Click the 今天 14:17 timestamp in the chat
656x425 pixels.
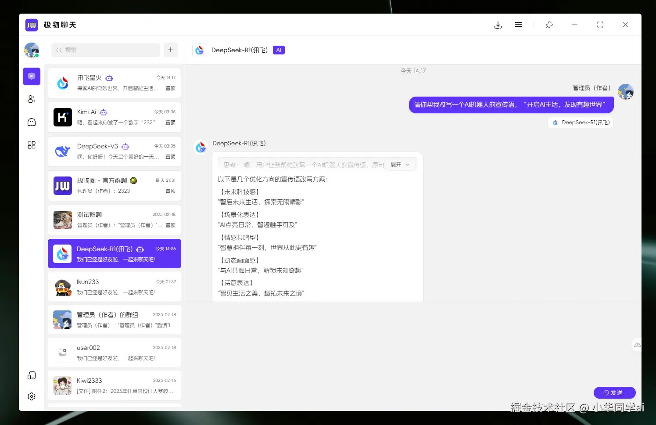click(413, 71)
